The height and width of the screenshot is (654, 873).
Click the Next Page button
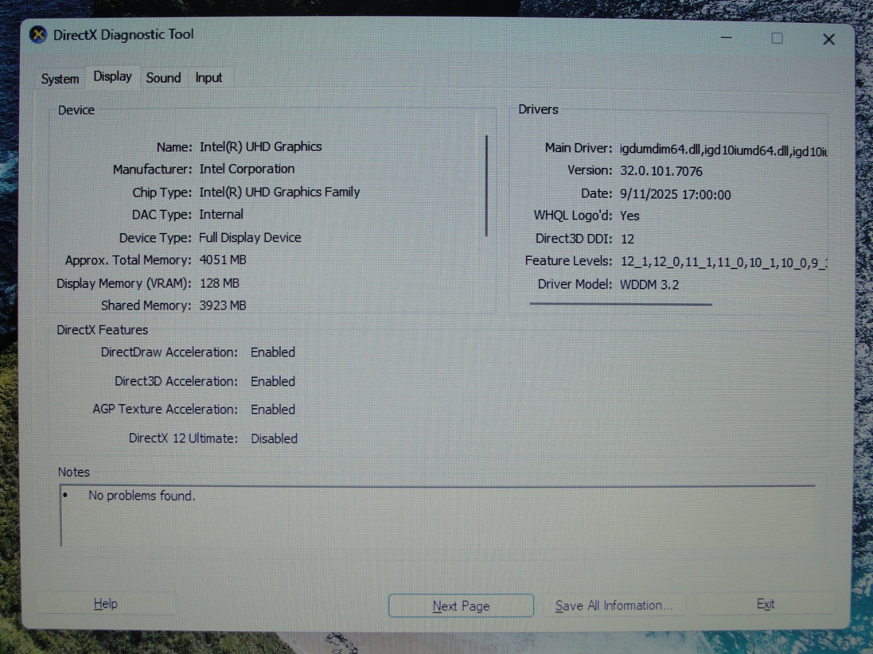pos(461,605)
